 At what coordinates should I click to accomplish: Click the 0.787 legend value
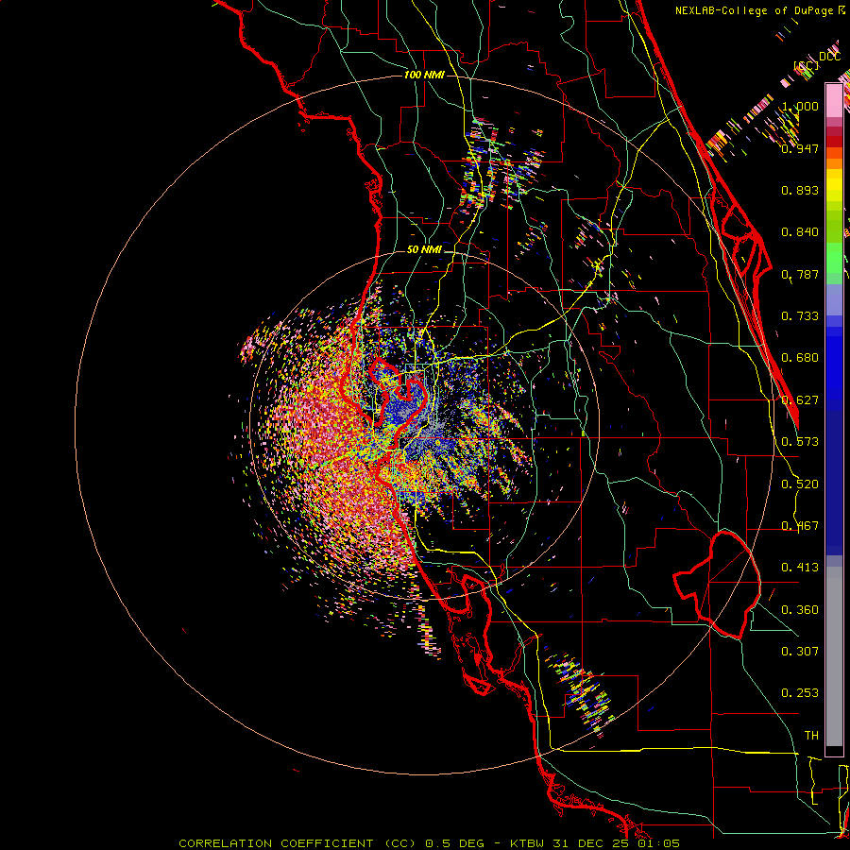coord(800,274)
